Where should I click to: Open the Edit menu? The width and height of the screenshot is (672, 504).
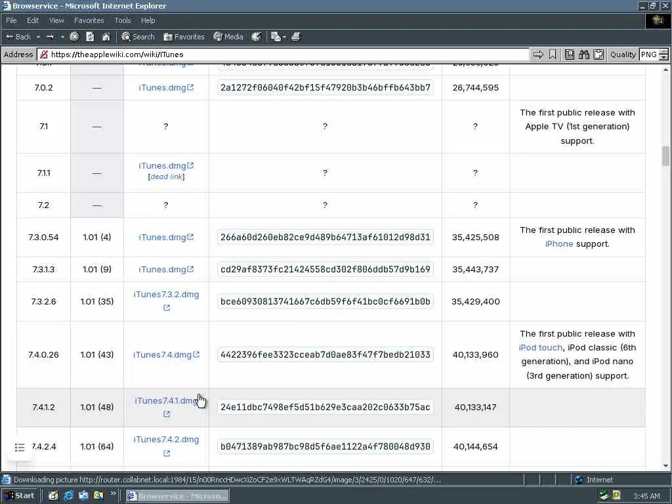(33, 20)
